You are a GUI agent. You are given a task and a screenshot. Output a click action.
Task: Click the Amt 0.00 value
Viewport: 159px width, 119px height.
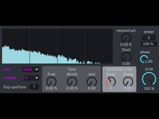pyautogui.click(x=92, y=88)
